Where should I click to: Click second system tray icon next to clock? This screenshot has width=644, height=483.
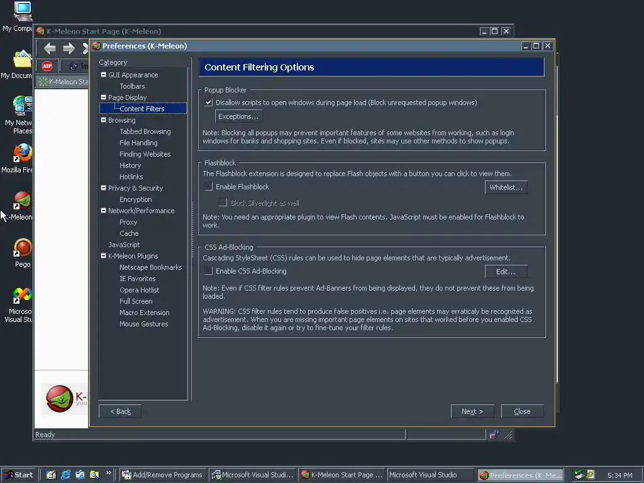click(591, 474)
